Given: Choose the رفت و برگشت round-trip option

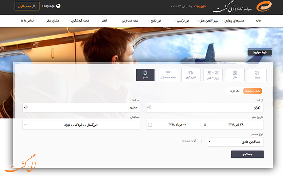Looking at the screenshot, I should (252, 91).
